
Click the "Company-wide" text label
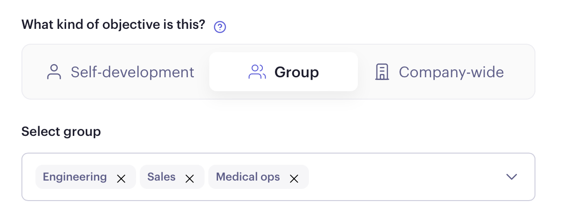coord(451,72)
